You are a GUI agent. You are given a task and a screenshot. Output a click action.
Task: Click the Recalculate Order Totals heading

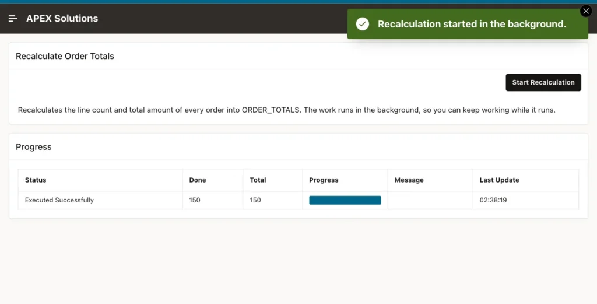(65, 56)
